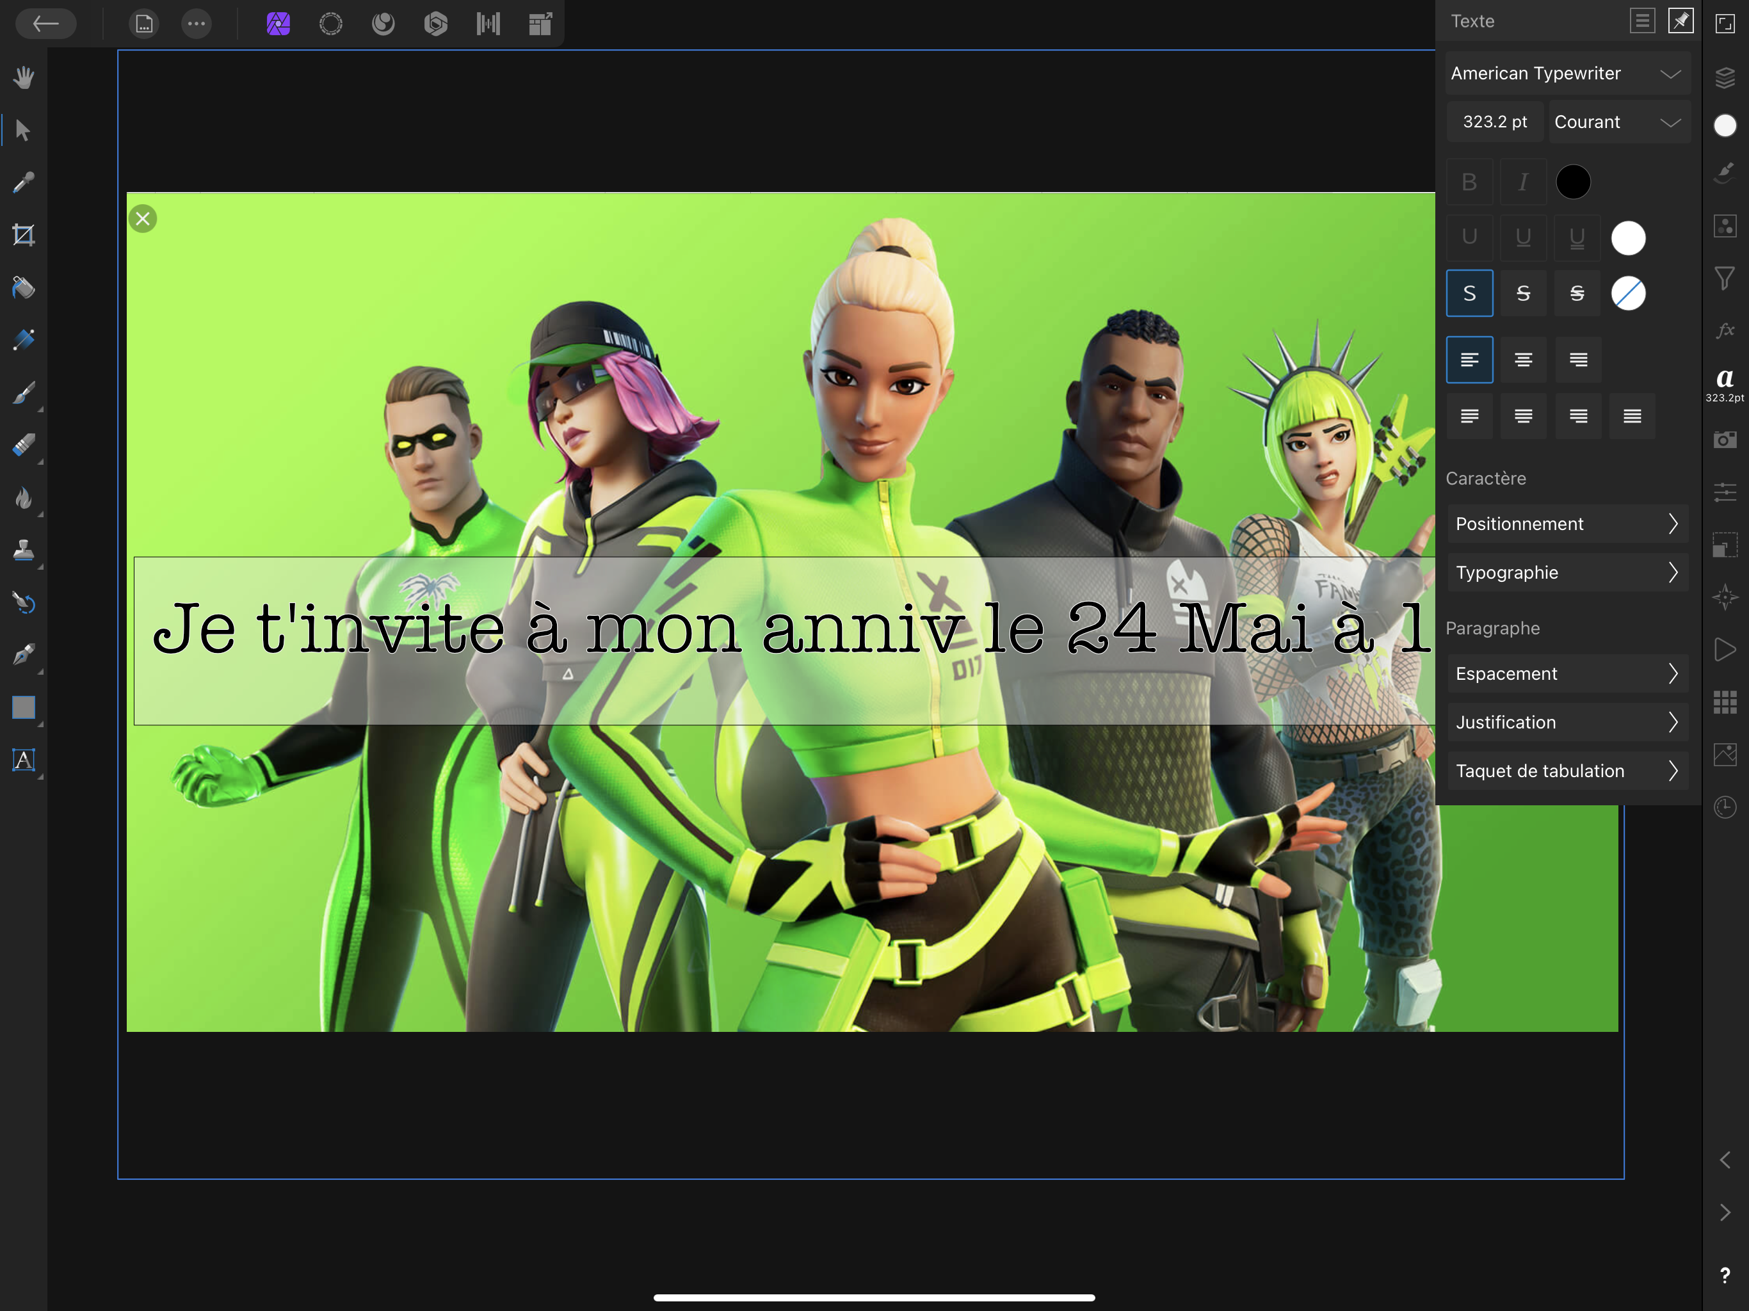1749x1311 pixels.
Task: Expand the Taquet de tabulation section
Action: click(x=1567, y=771)
